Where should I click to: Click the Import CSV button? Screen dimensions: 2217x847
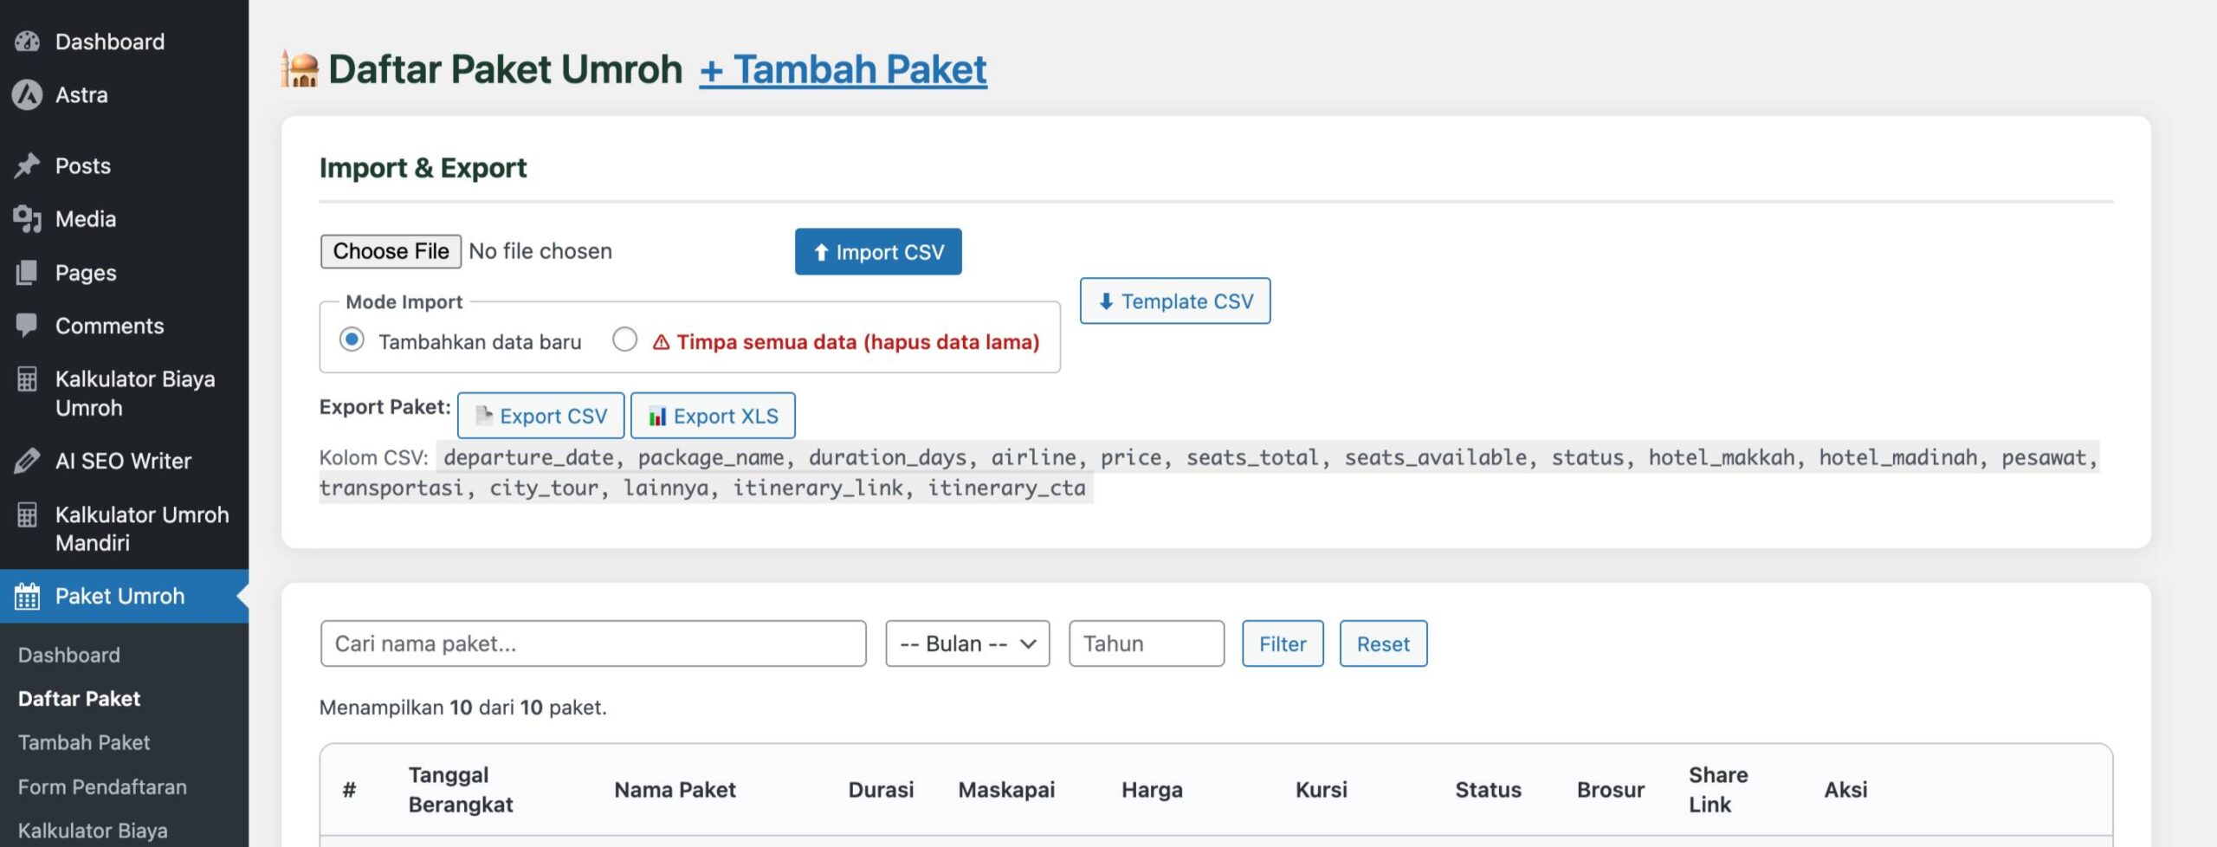(878, 252)
